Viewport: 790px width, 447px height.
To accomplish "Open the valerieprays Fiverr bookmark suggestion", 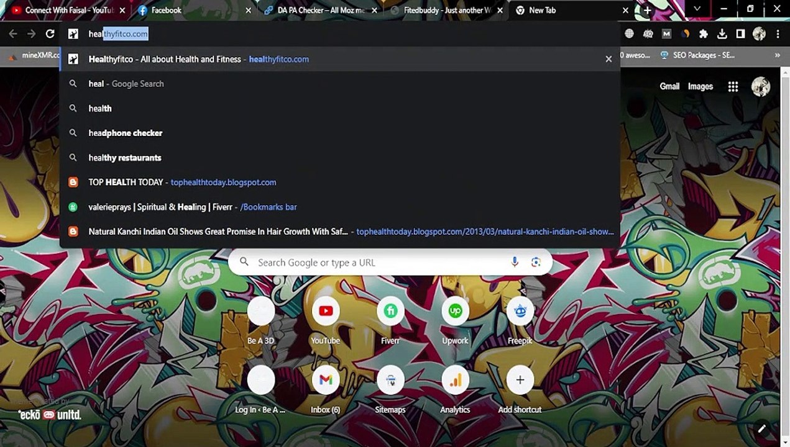I will coord(340,207).
